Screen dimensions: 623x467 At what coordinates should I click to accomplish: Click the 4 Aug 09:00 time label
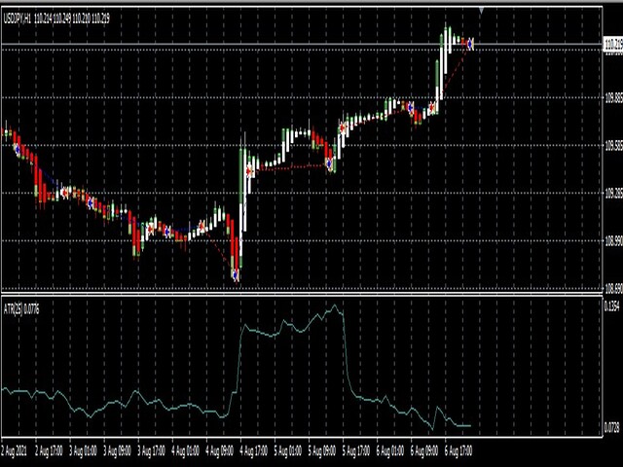220,451
